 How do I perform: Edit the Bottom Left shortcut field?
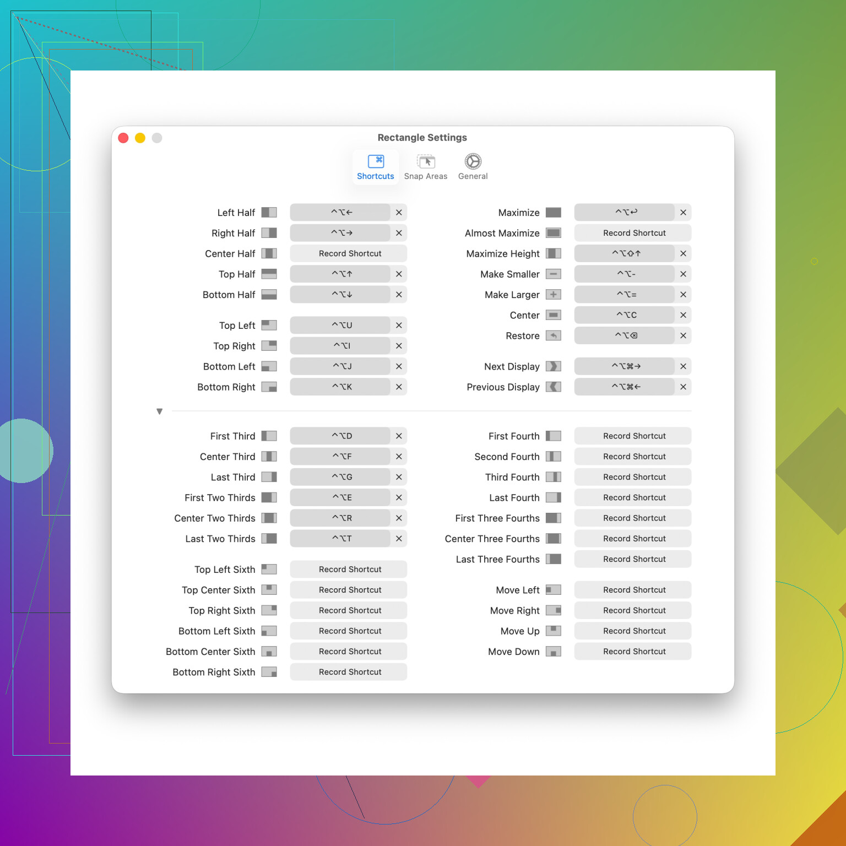[x=341, y=366]
